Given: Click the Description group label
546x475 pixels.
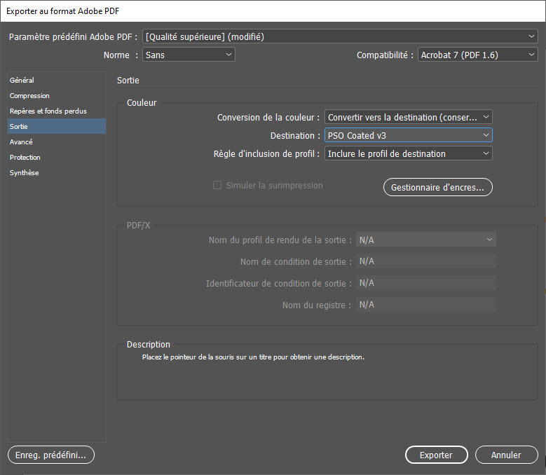Looking at the screenshot, I should (149, 344).
